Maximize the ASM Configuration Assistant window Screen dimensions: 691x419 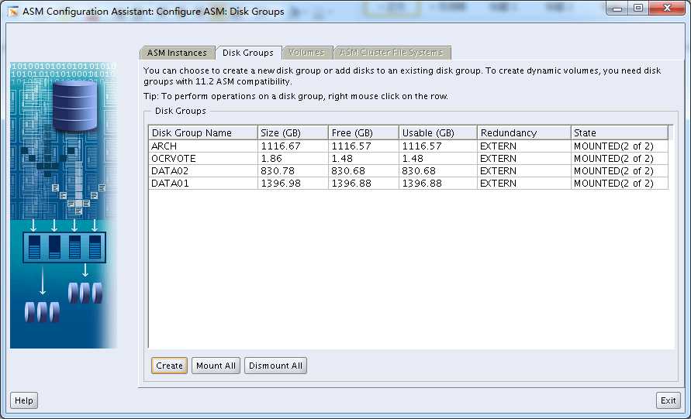tap(638, 9)
